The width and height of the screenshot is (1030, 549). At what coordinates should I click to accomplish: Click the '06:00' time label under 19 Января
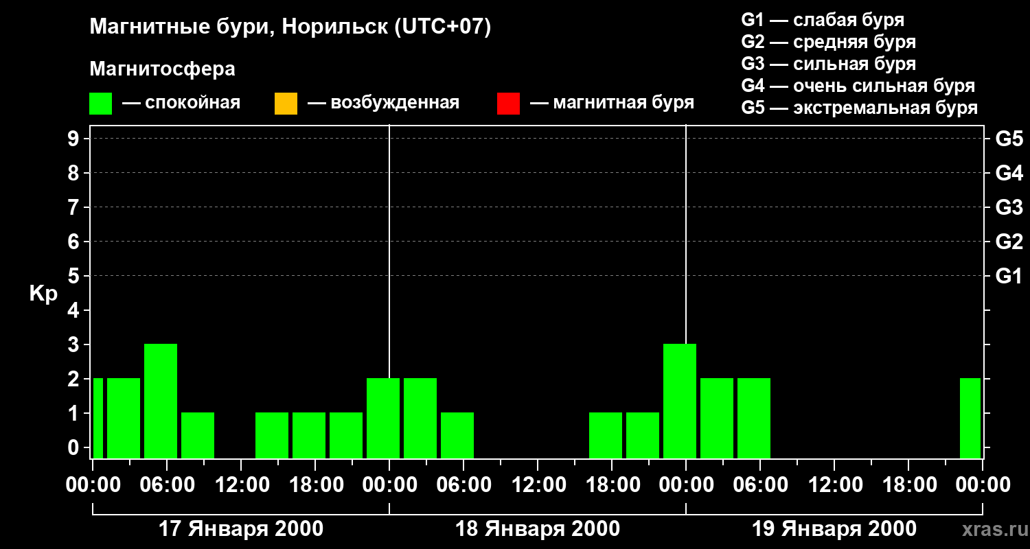coord(760,485)
